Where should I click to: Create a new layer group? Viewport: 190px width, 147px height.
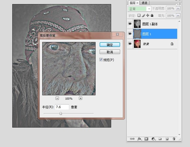point(160,138)
